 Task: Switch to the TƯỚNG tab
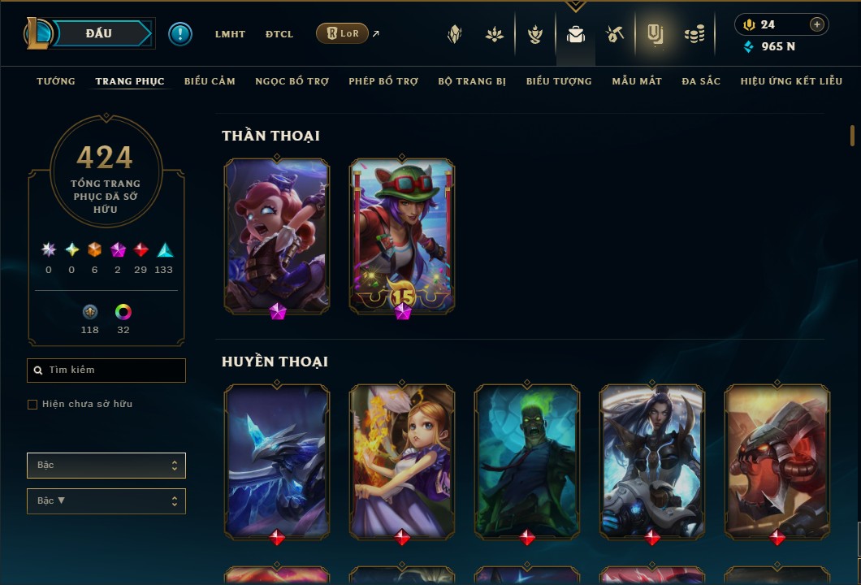pyautogui.click(x=55, y=81)
